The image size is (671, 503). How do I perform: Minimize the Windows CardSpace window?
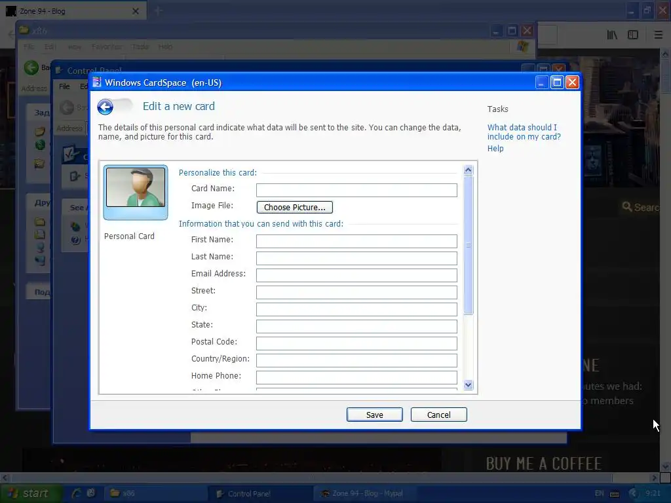tap(541, 82)
